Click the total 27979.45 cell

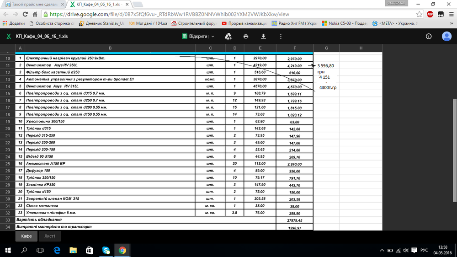click(295, 220)
